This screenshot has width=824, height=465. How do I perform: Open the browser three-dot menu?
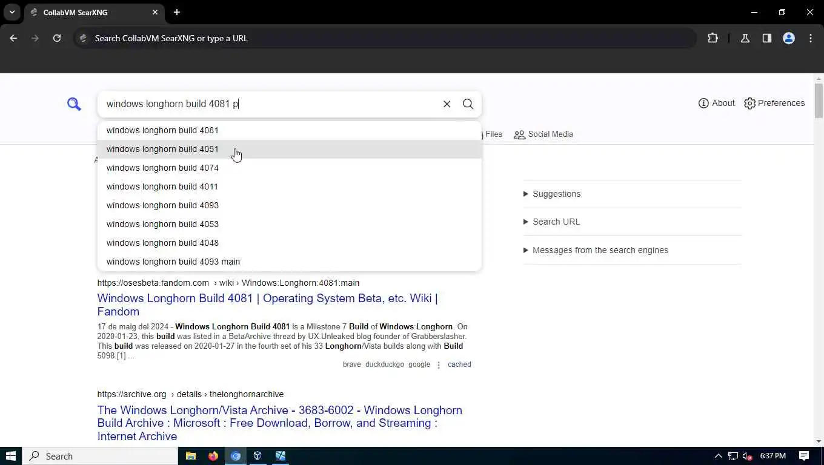(811, 38)
